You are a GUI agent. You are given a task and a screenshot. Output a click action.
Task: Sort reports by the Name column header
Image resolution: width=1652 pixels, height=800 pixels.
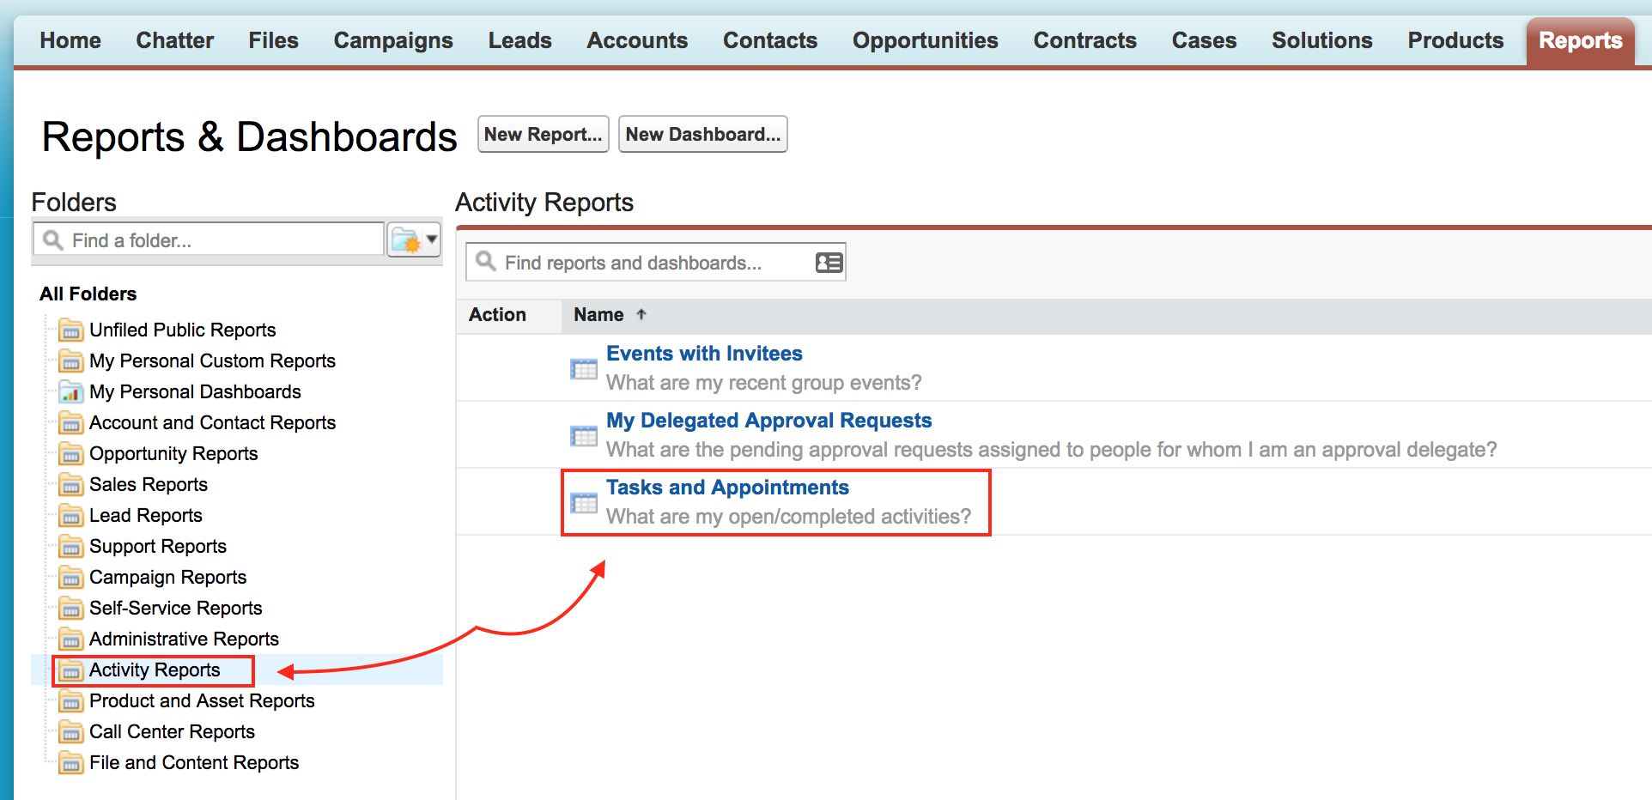(x=599, y=315)
